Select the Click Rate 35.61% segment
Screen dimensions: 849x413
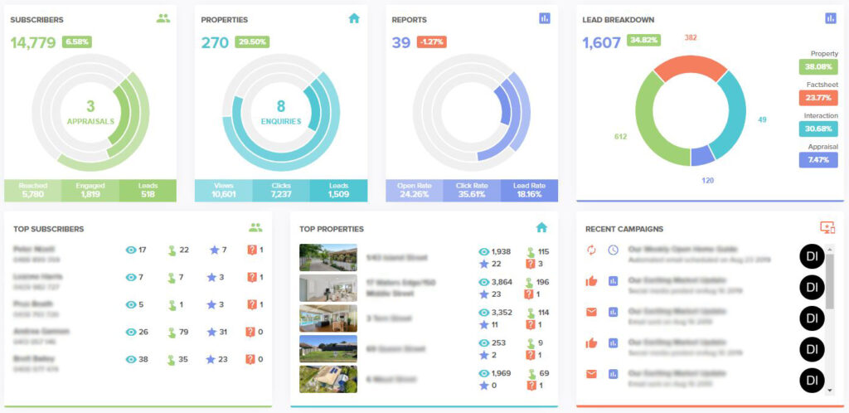click(x=472, y=191)
